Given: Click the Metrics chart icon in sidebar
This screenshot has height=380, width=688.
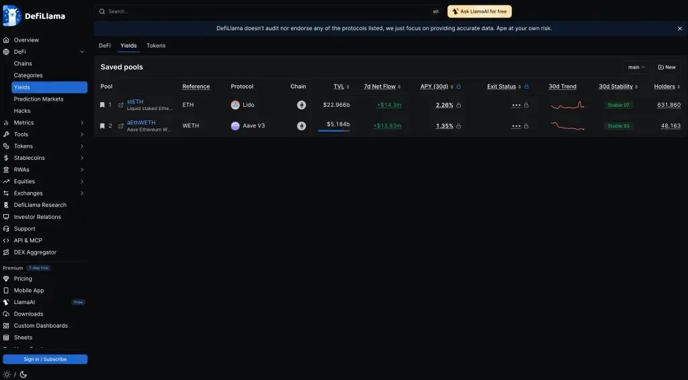Looking at the screenshot, I should click(6, 123).
